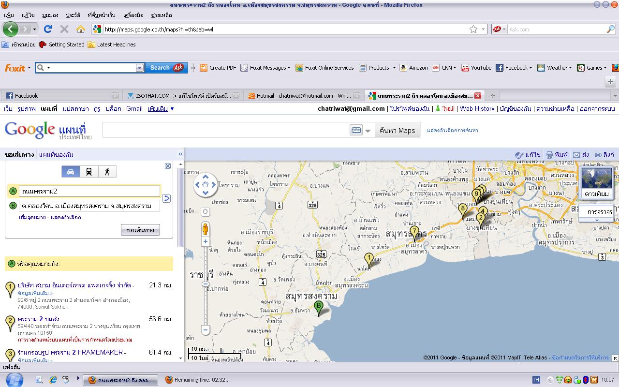
Task: Zoom out with the minus button
Action: [206, 330]
